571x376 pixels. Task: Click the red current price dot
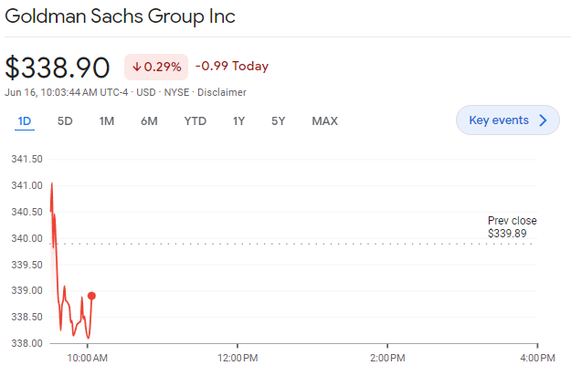91,296
